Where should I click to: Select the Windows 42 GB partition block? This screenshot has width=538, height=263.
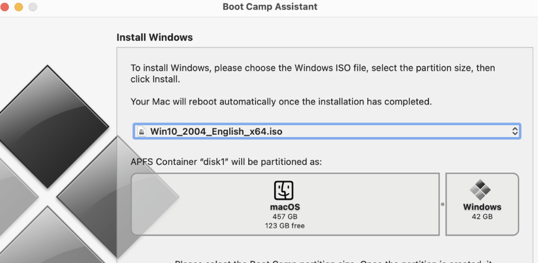[x=482, y=204]
